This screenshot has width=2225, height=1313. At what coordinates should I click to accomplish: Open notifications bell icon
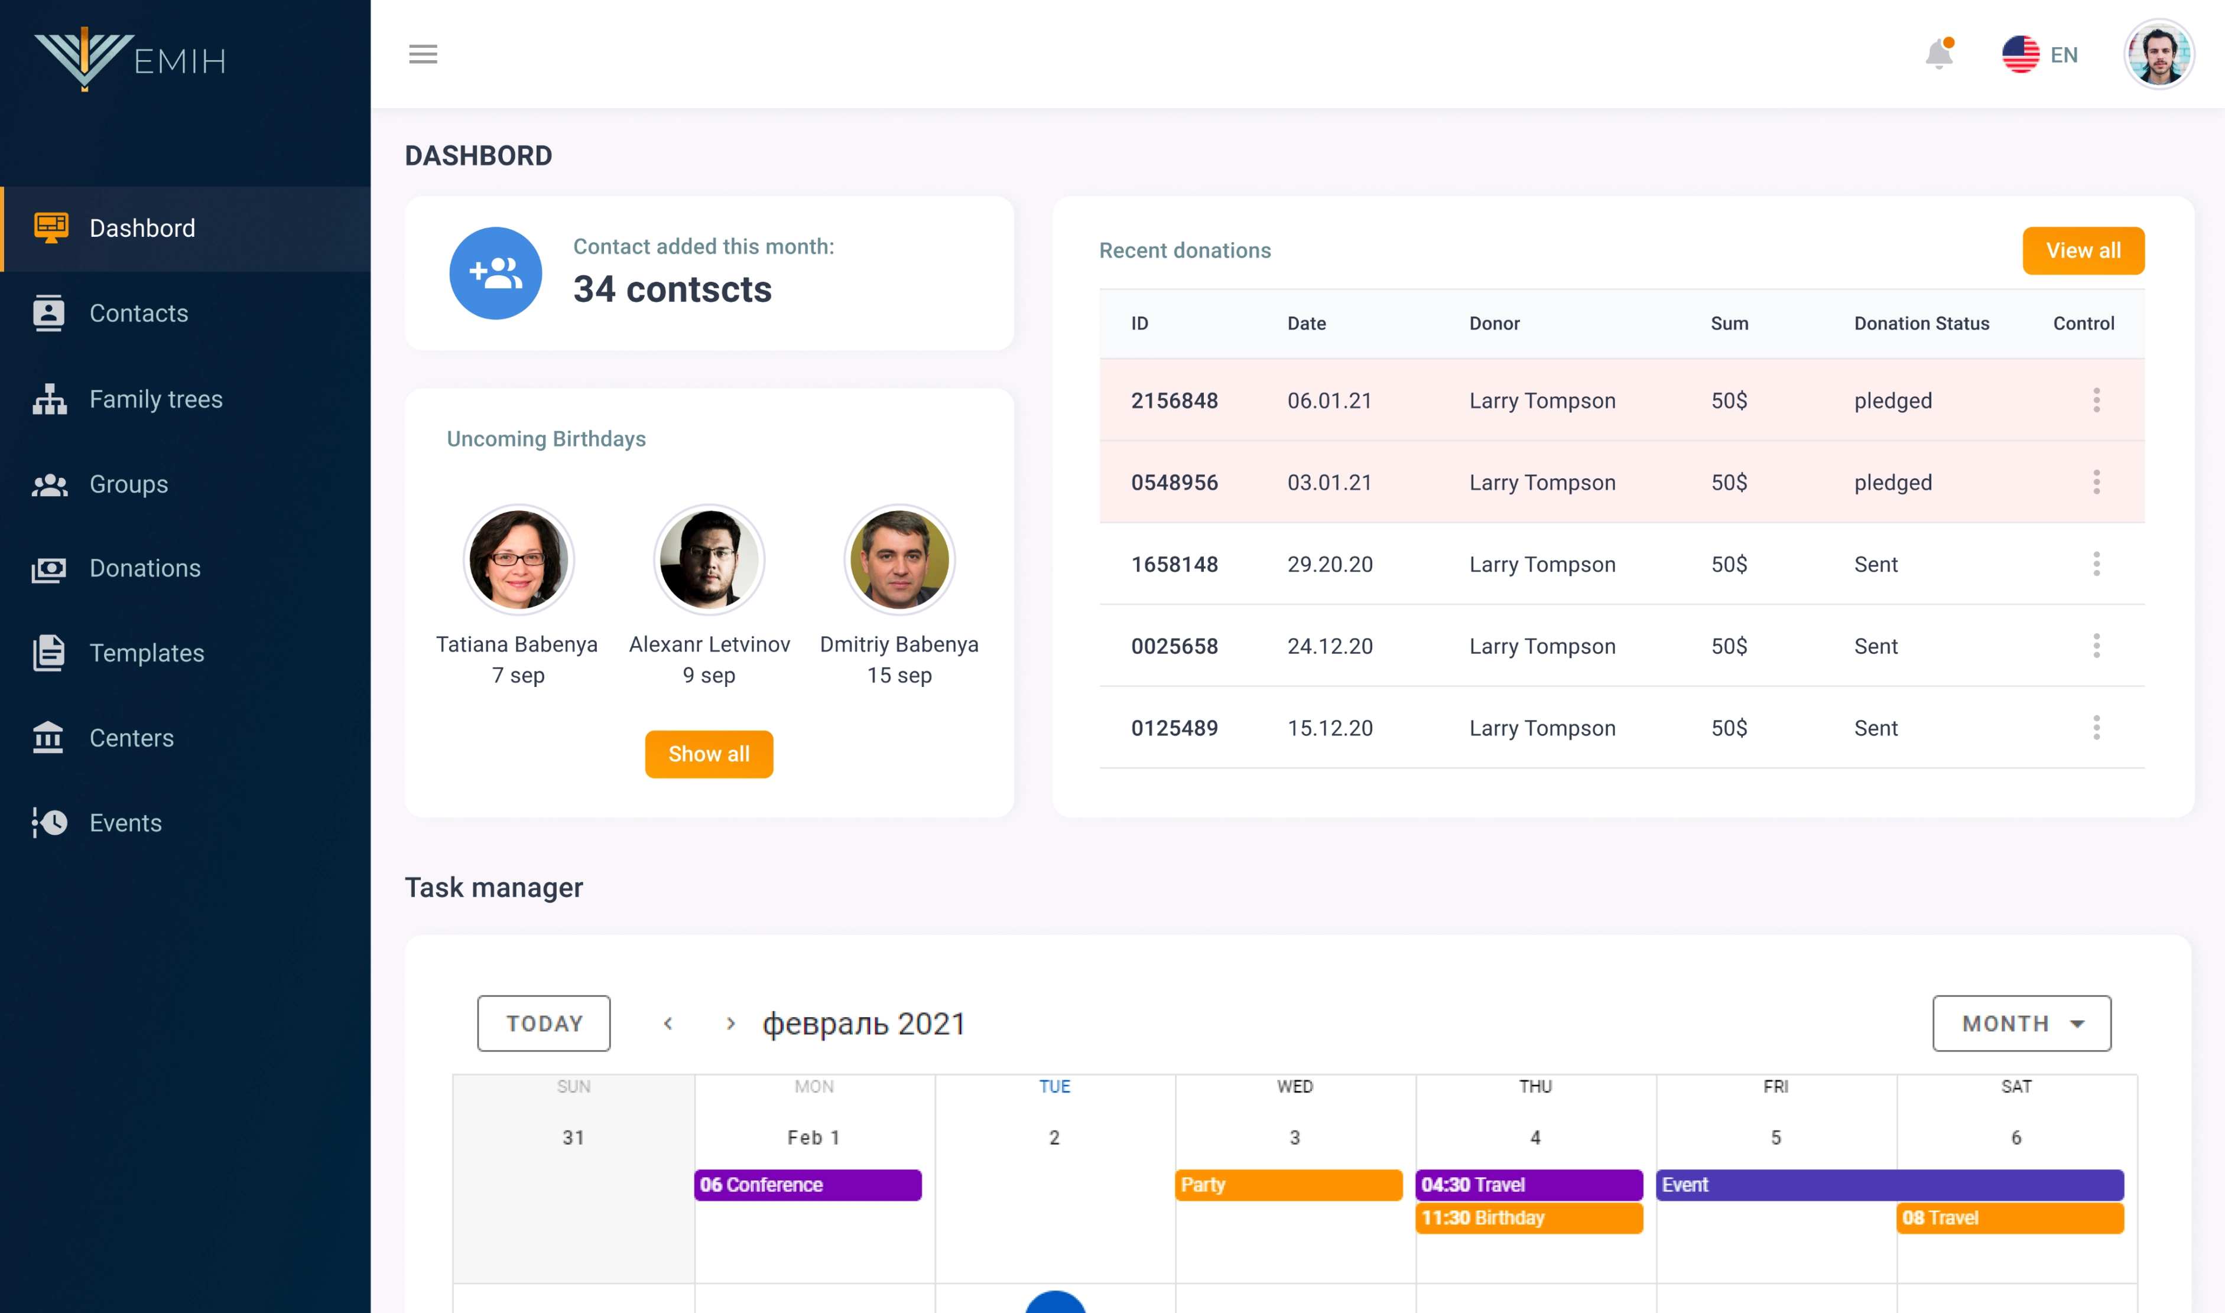pos(1938,54)
